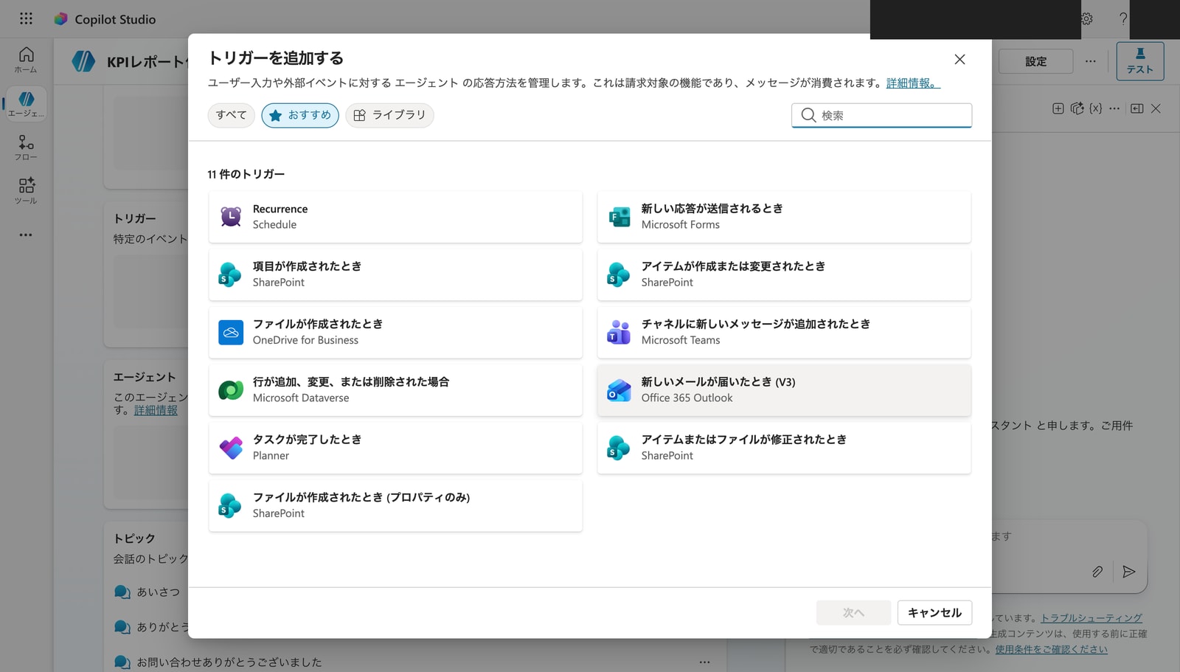Click the 次へ button

click(853, 613)
